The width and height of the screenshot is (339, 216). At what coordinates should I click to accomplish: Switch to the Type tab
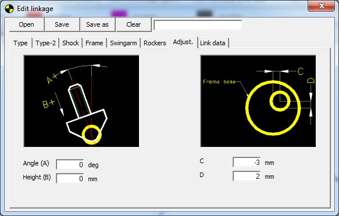pyautogui.click(x=21, y=43)
